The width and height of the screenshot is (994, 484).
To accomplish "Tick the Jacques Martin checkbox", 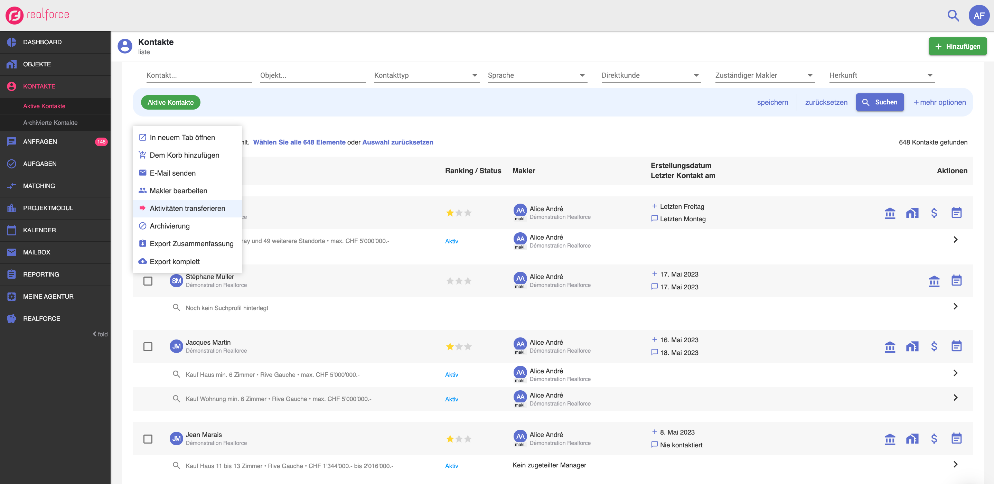I will point(148,347).
